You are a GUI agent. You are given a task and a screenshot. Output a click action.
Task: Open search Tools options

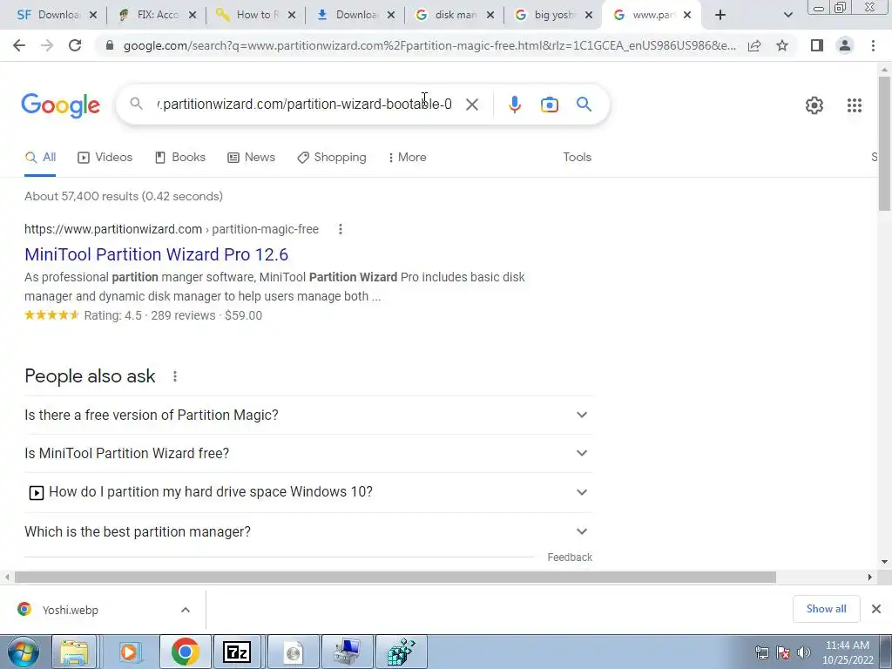tap(578, 158)
